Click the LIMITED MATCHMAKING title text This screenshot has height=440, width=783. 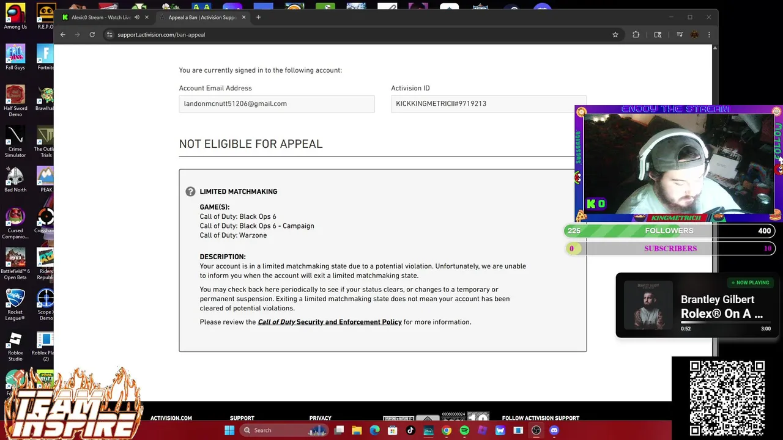[x=239, y=192]
